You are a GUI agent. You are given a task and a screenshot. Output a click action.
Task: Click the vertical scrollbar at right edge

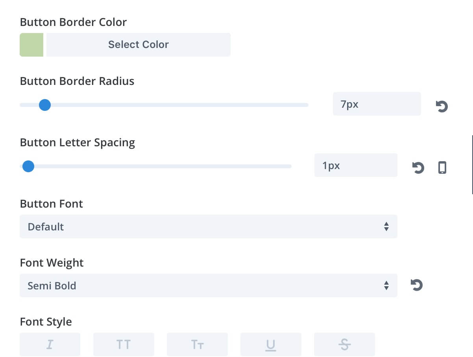pos(472,164)
